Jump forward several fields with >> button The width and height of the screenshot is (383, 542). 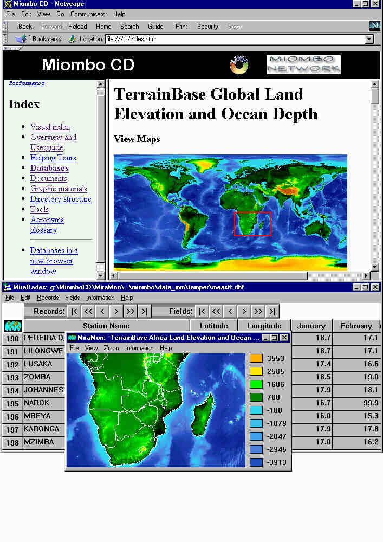click(x=258, y=312)
